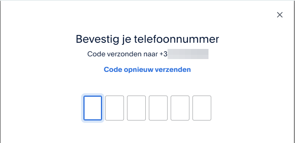295x143 pixels.
Task: Select the third code digit box
Action: tap(136, 108)
